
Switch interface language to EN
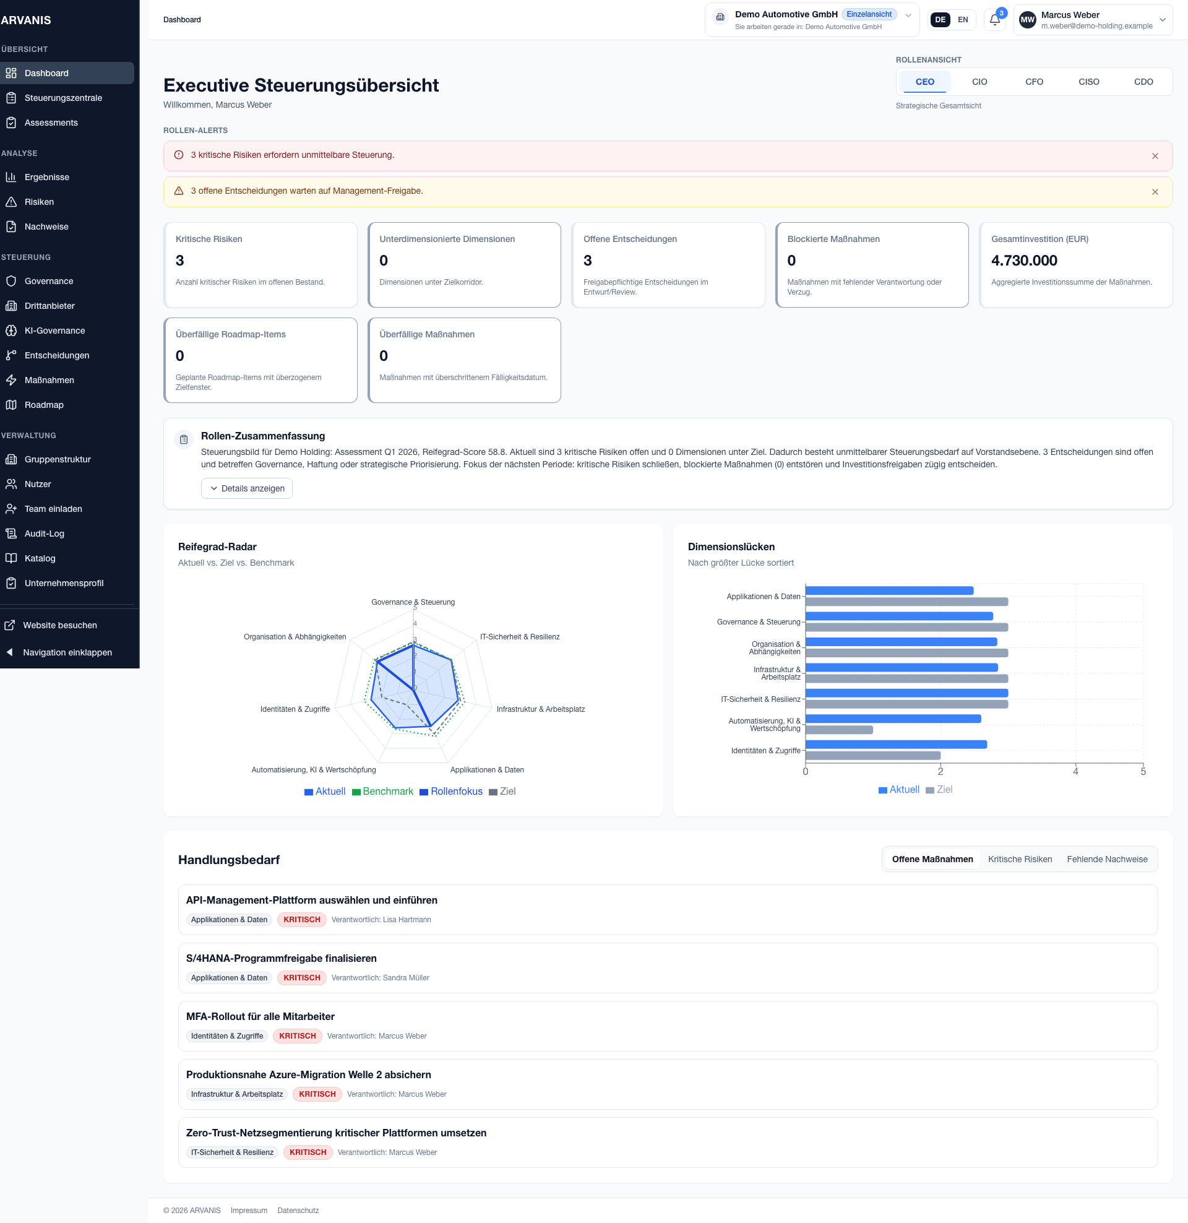click(963, 19)
